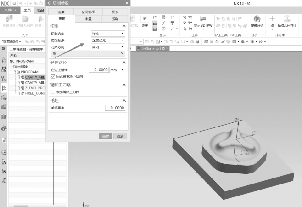The height and width of the screenshot is (207, 302).
Task: Click the 毛坯距离 input field
Action: [114, 108]
